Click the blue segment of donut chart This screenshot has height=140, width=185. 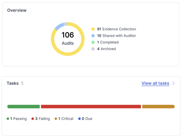(x=58, y=27)
